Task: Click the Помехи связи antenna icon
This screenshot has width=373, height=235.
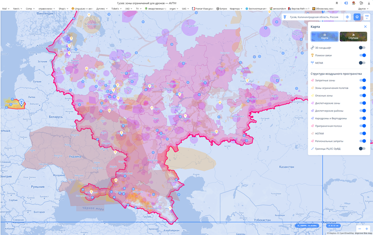Action: pos(312,55)
